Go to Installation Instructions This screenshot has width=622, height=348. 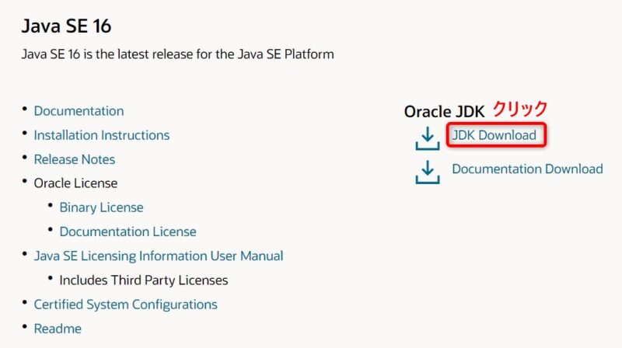(102, 135)
